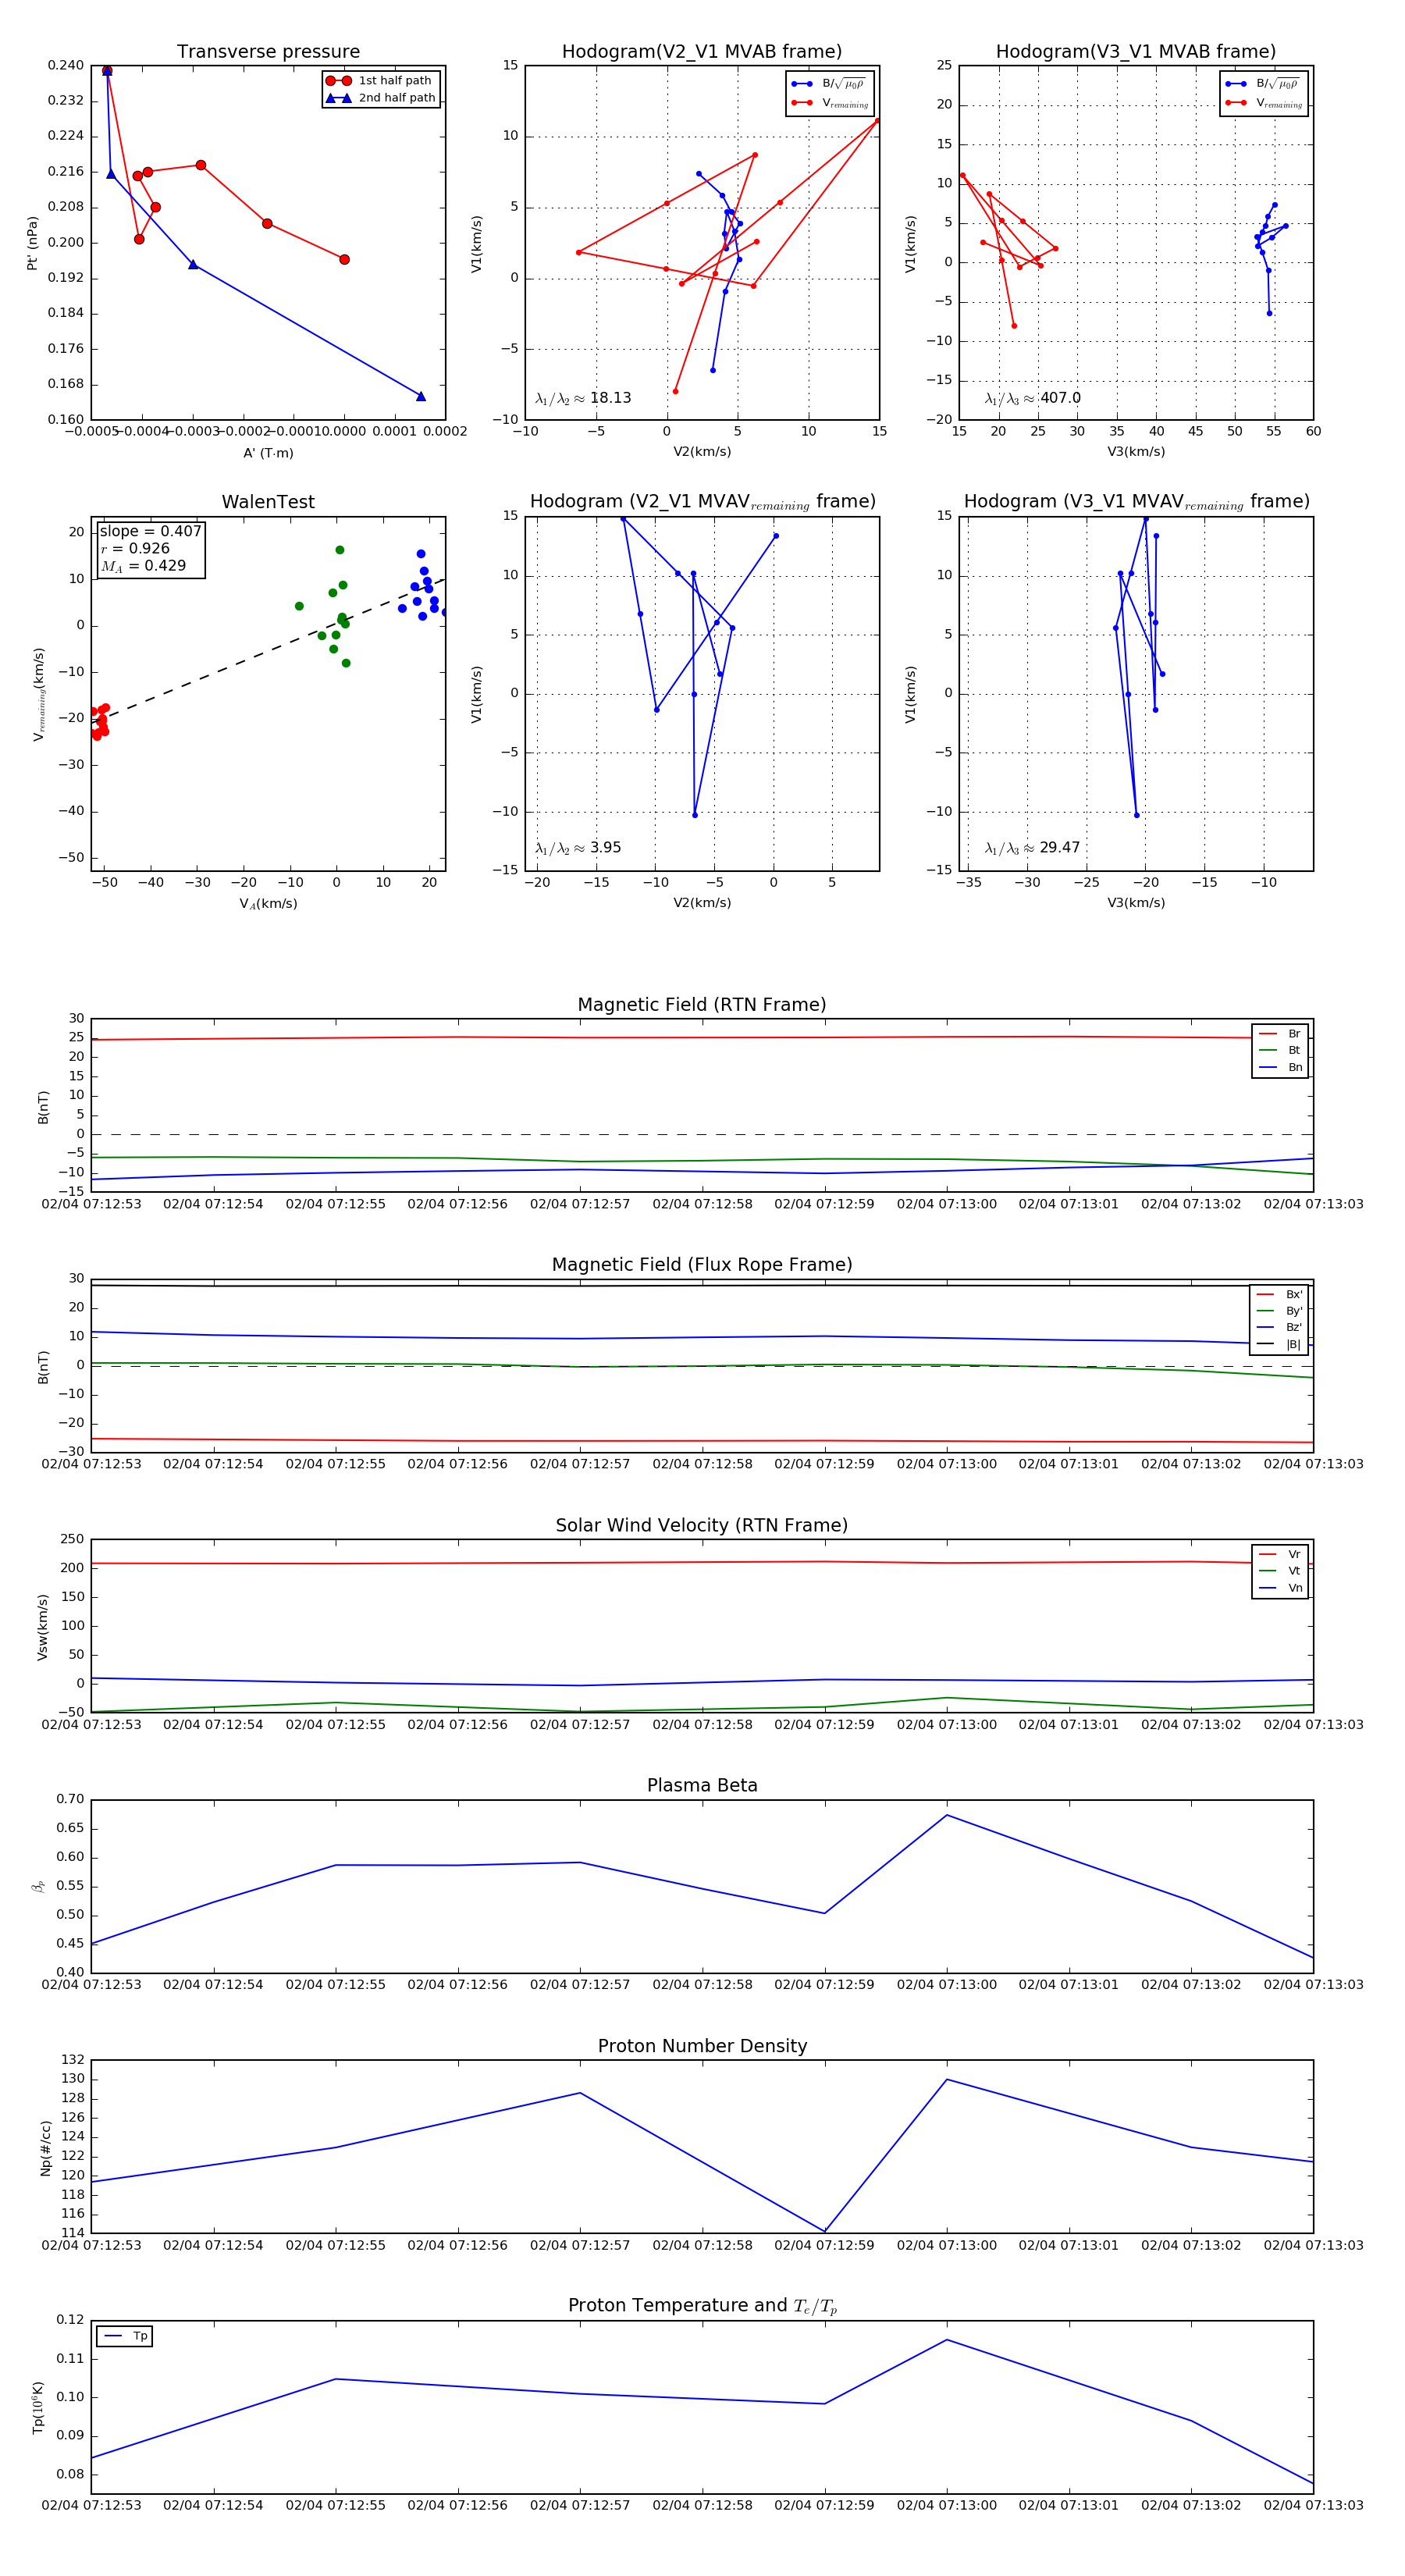The height and width of the screenshot is (2576, 1405).
Task: Click the 'r = 0.926' text
Action: pos(135,548)
